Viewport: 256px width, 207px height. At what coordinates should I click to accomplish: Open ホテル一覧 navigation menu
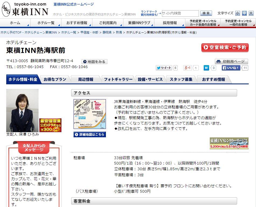point(46,23)
